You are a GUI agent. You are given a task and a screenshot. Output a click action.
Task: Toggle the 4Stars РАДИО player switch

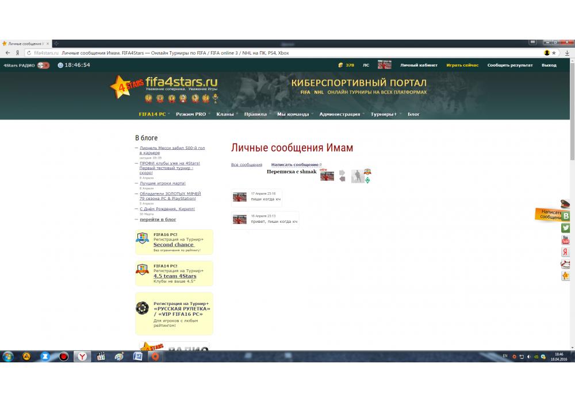[43, 65]
